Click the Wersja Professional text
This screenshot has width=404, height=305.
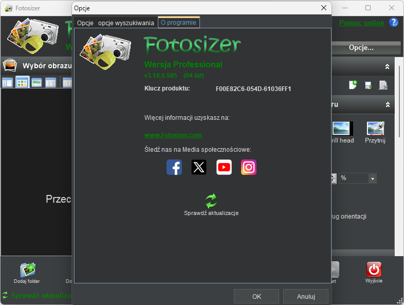click(183, 64)
